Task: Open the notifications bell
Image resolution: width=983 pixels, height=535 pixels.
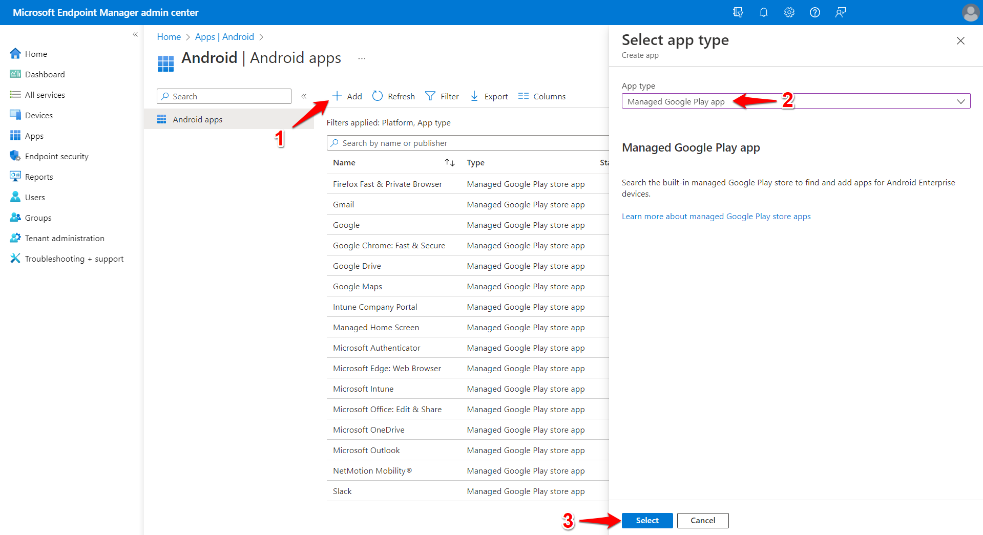Action: [x=763, y=12]
